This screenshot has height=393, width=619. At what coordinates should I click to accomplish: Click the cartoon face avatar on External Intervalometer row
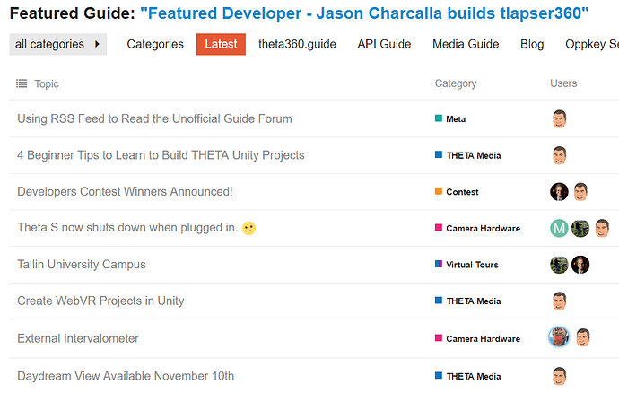pyautogui.click(x=583, y=337)
